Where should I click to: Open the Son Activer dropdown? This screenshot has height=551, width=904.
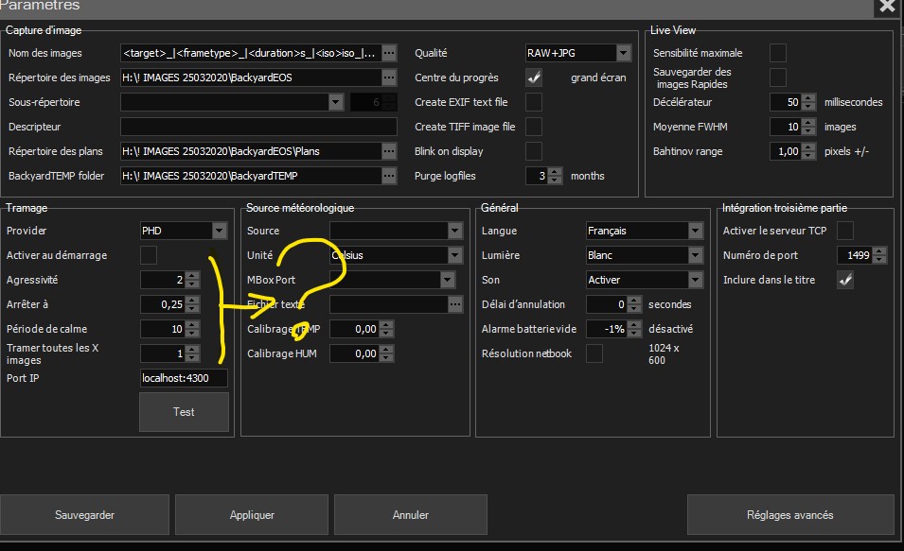(696, 280)
